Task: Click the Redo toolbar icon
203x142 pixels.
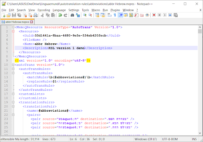Action: coord(65,15)
